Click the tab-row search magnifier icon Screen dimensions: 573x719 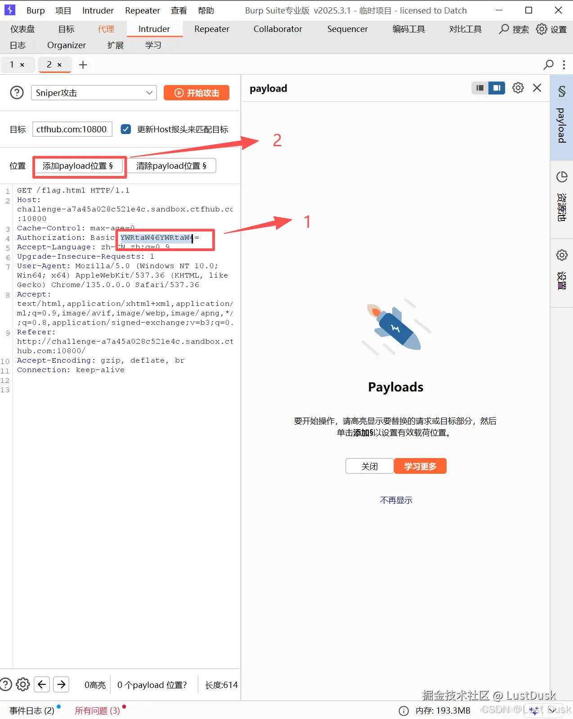pyautogui.click(x=548, y=65)
